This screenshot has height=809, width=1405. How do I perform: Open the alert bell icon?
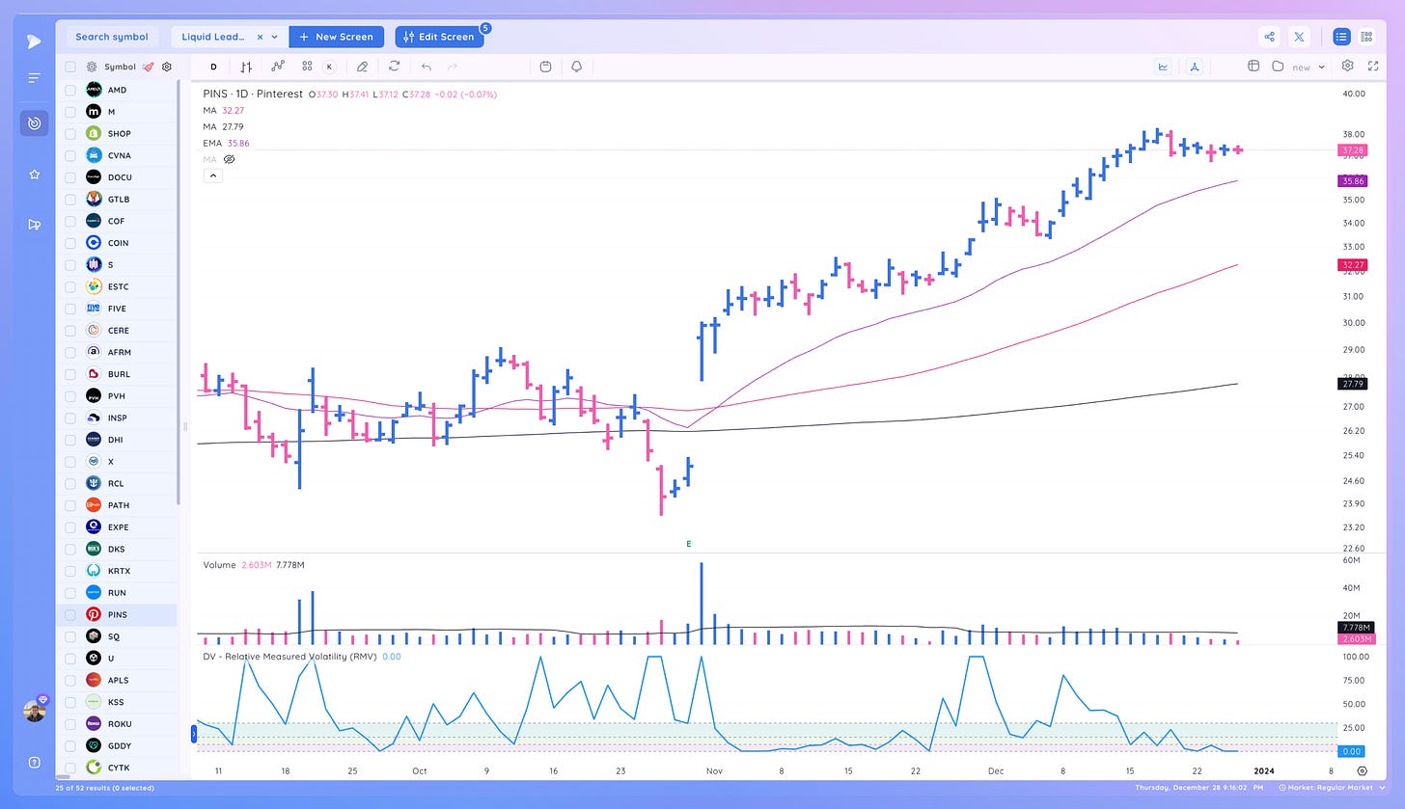[577, 67]
